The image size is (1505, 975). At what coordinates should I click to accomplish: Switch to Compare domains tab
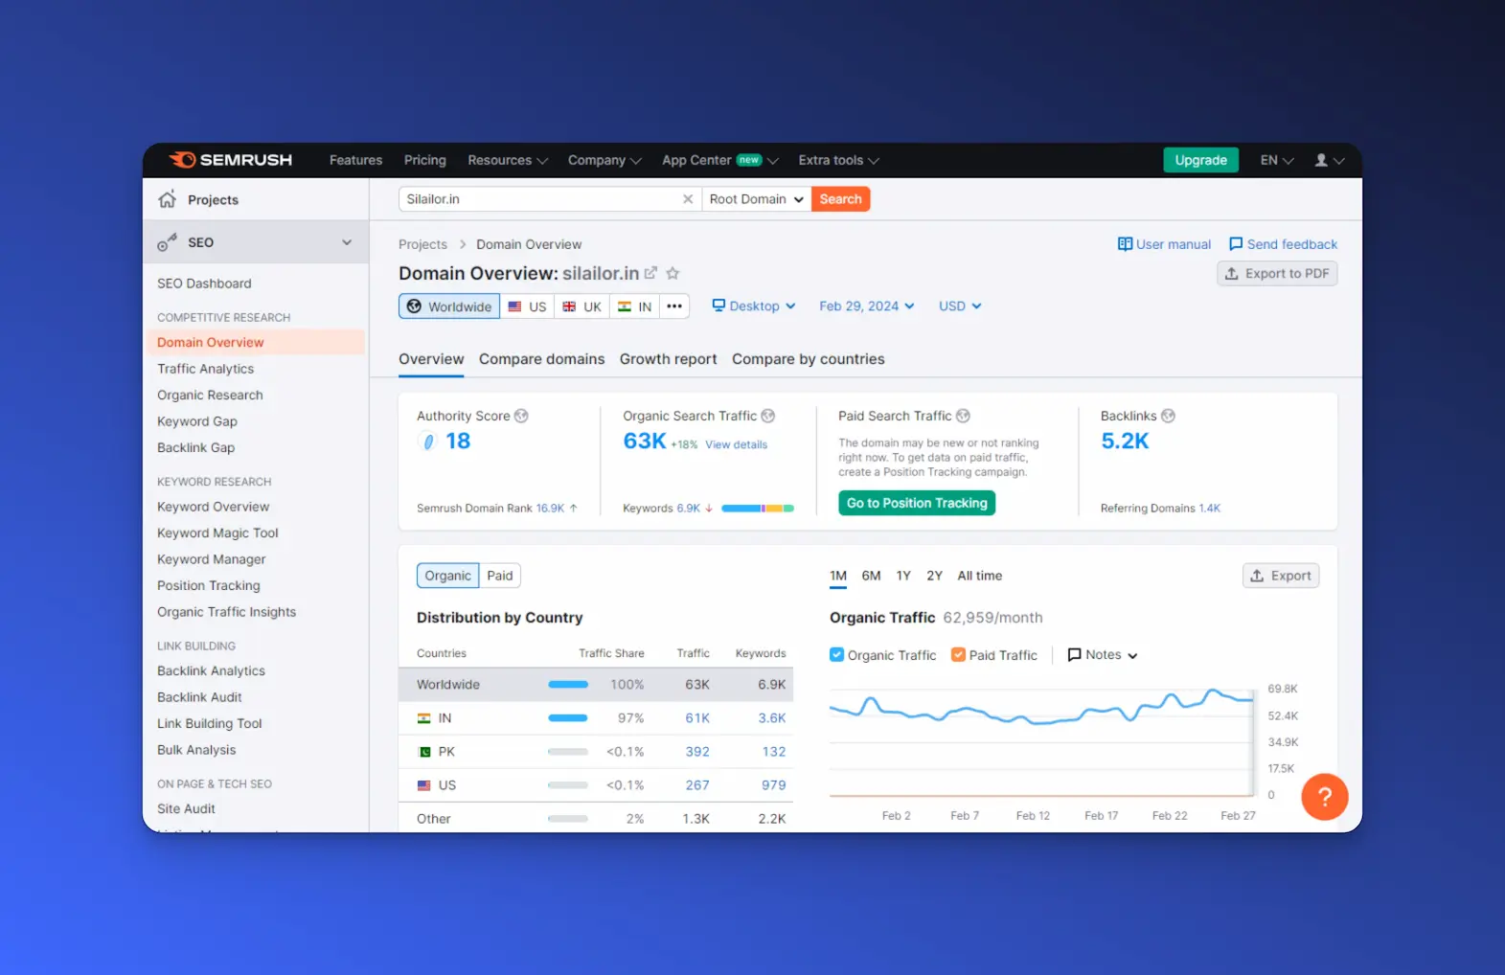[542, 359]
